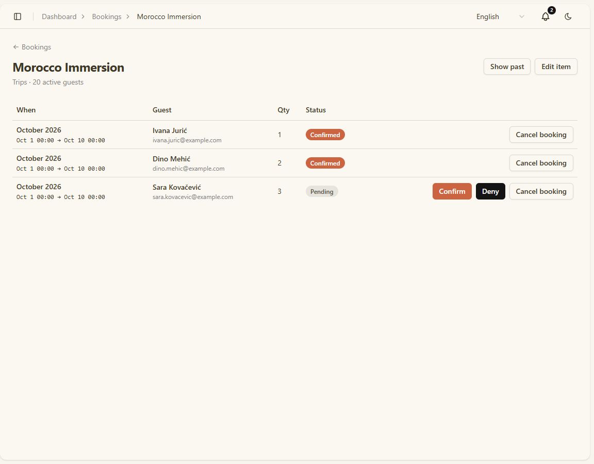Go to Dashboard breadcrumb
This screenshot has width=594, height=464.
tap(59, 16)
